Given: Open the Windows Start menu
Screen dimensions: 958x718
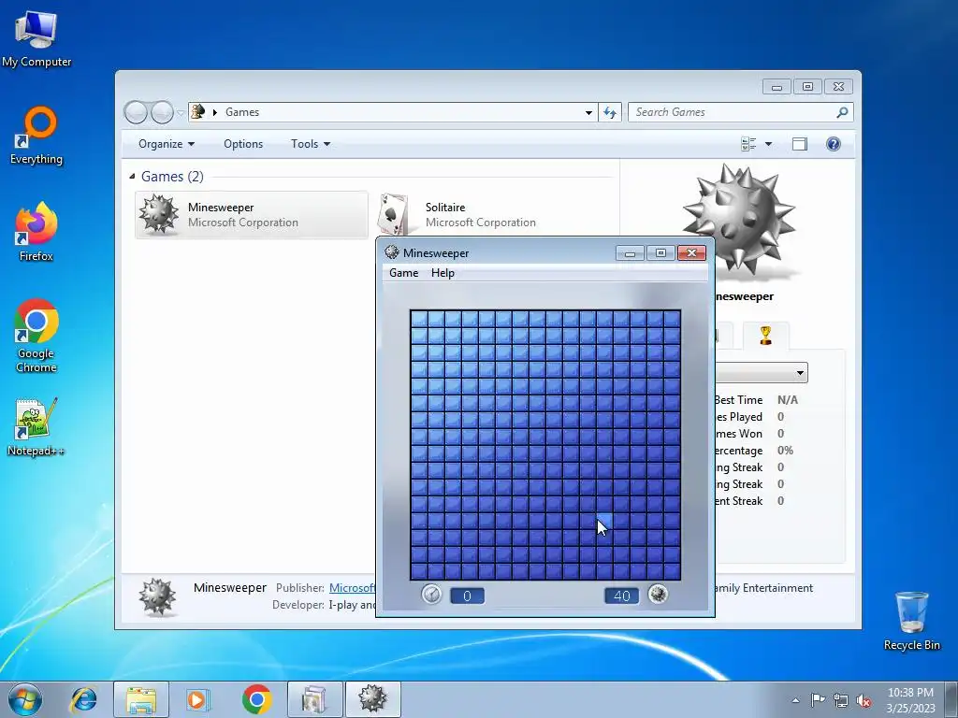Looking at the screenshot, I should click(25, 699).
